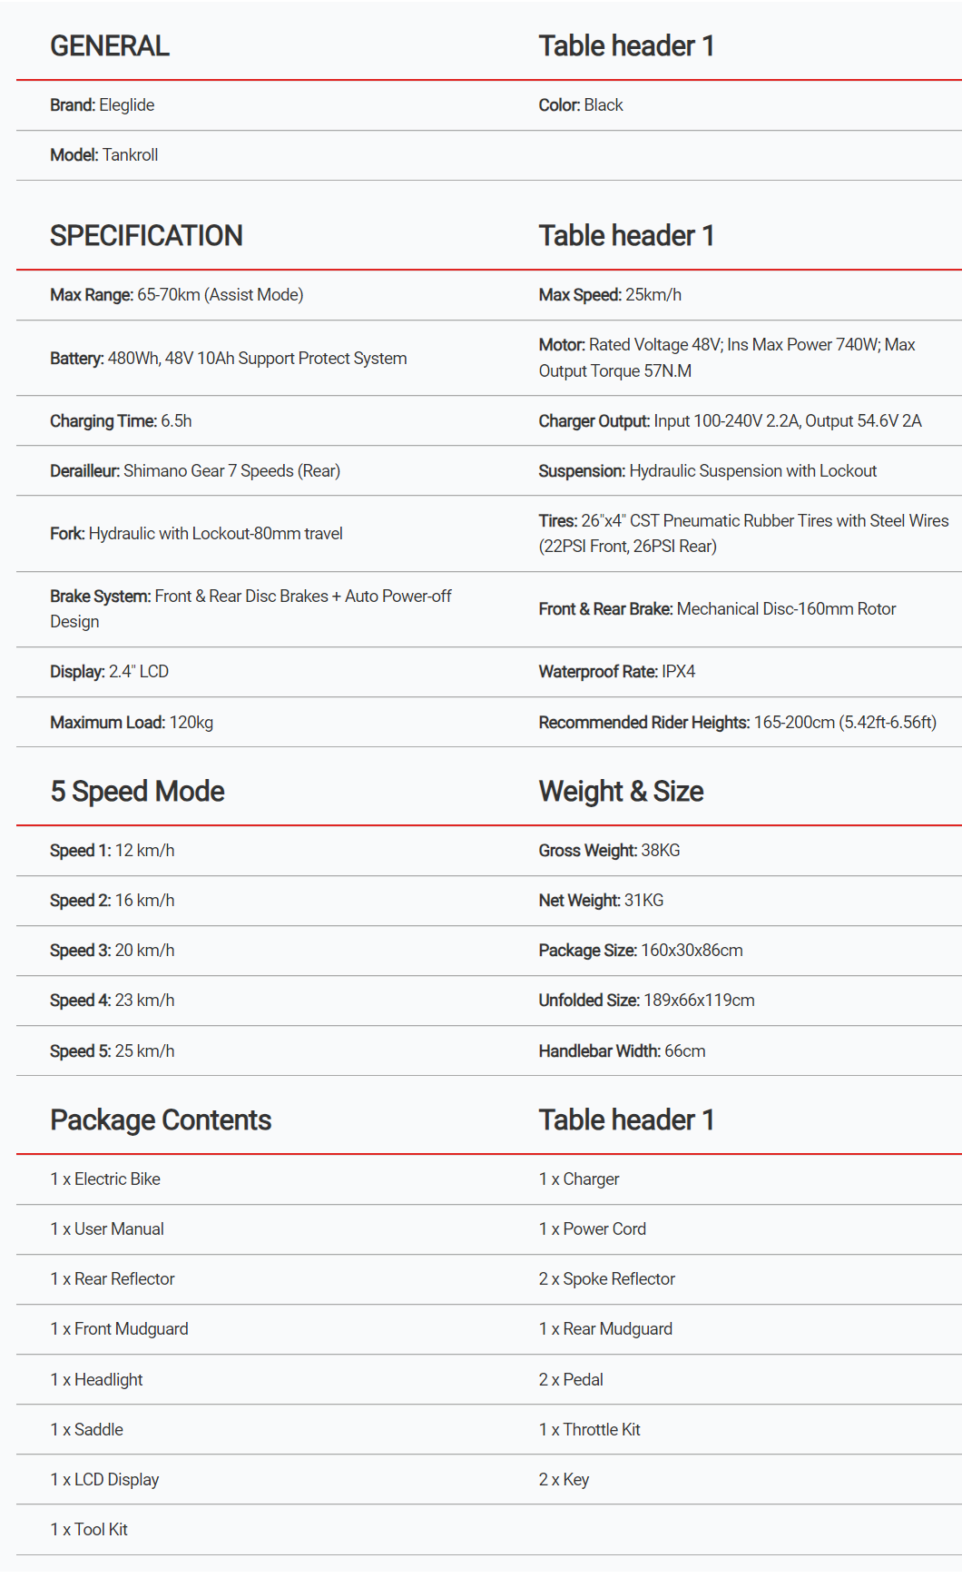Click the Derailleur Shimano Gear row
This screenshot has height=1578, width=962.
pos(195,471)
